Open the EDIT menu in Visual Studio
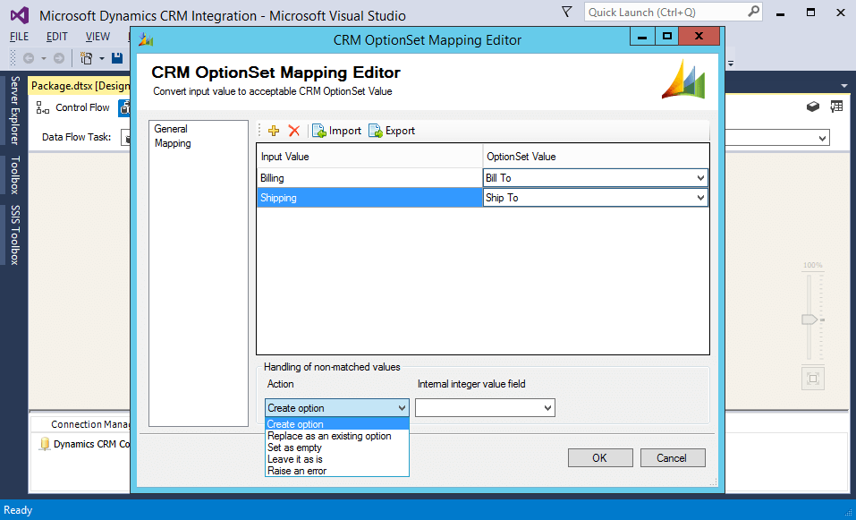Viewport: 856px width, 520px height. [x=56, y=37]
